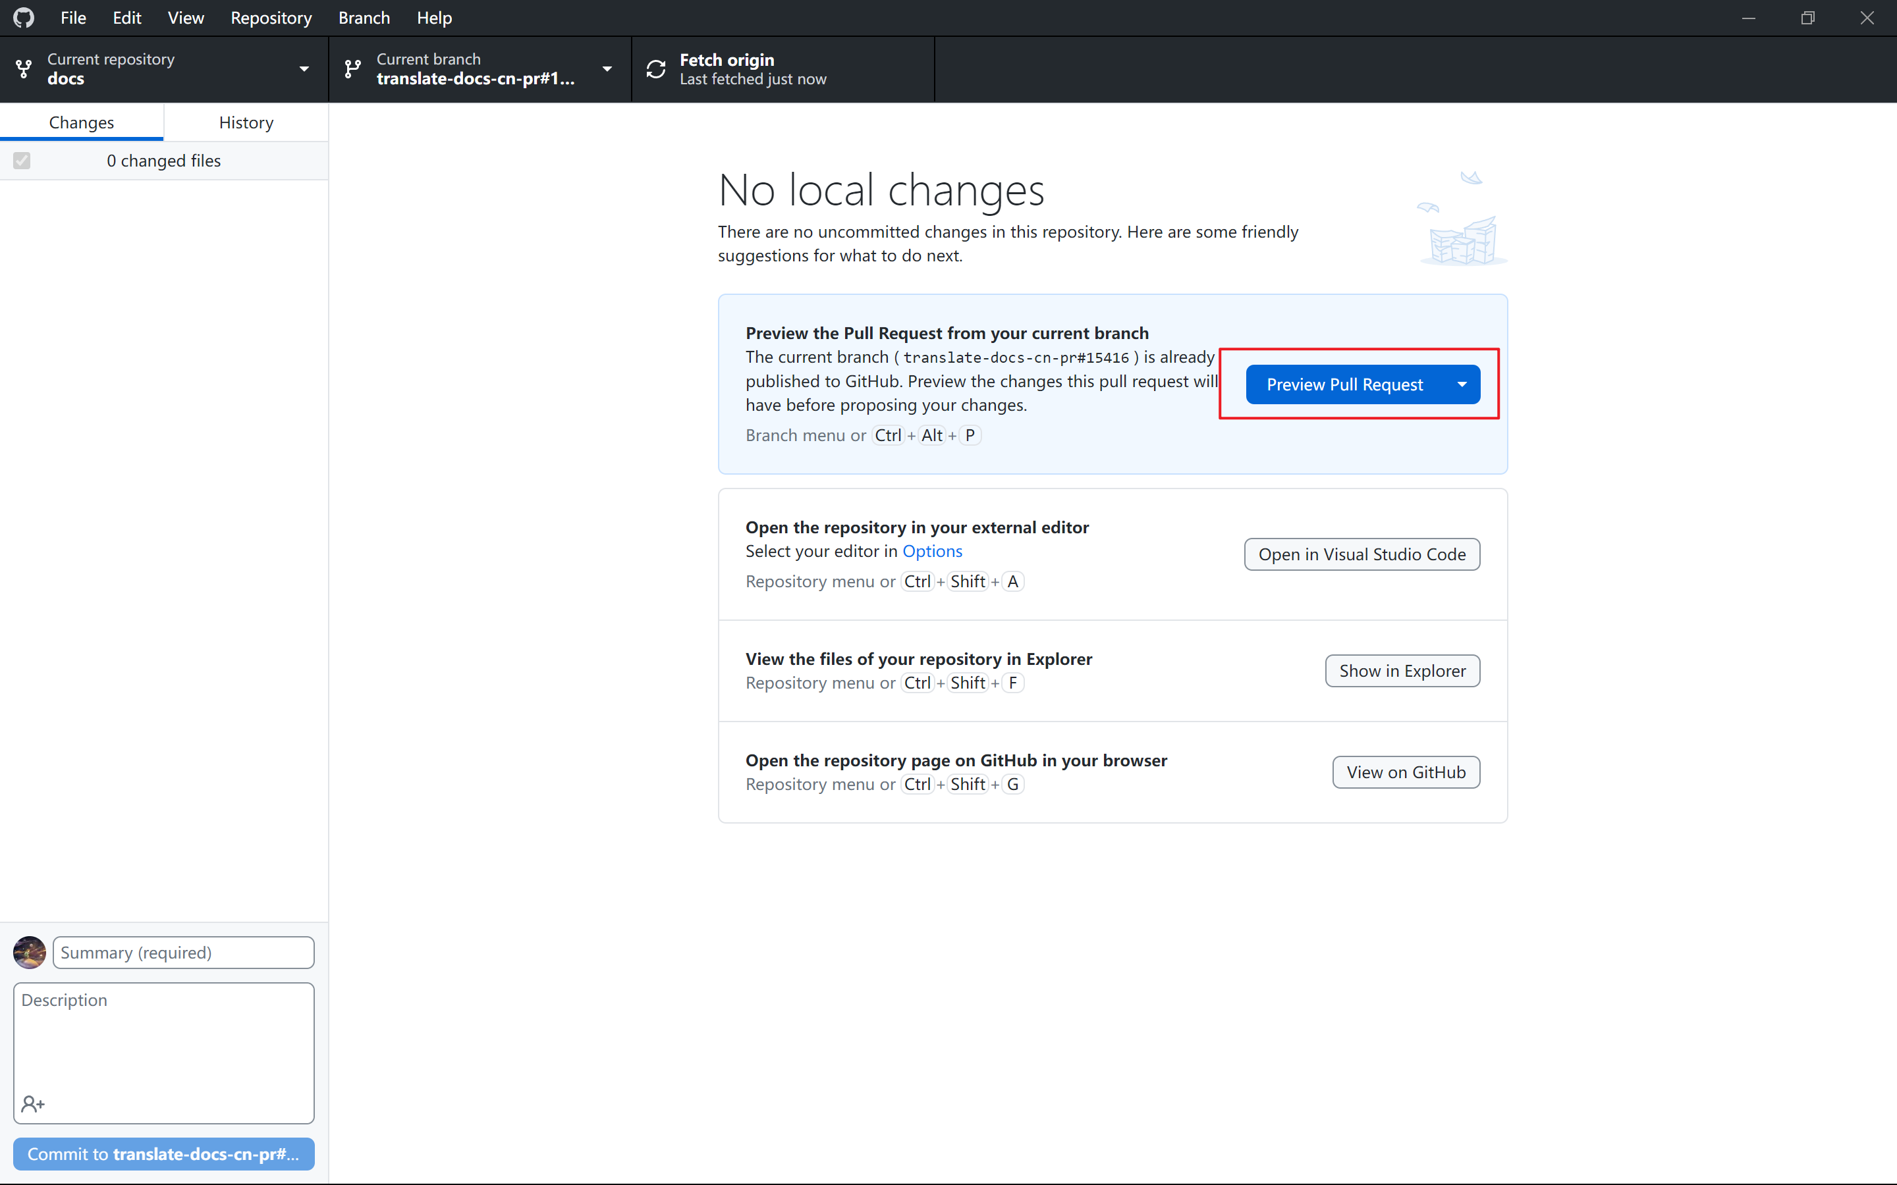Viewport: 1897px width, 1185px height.
Task: Click Open in Visual Studio Code button
Action: tap(1361, 554)
